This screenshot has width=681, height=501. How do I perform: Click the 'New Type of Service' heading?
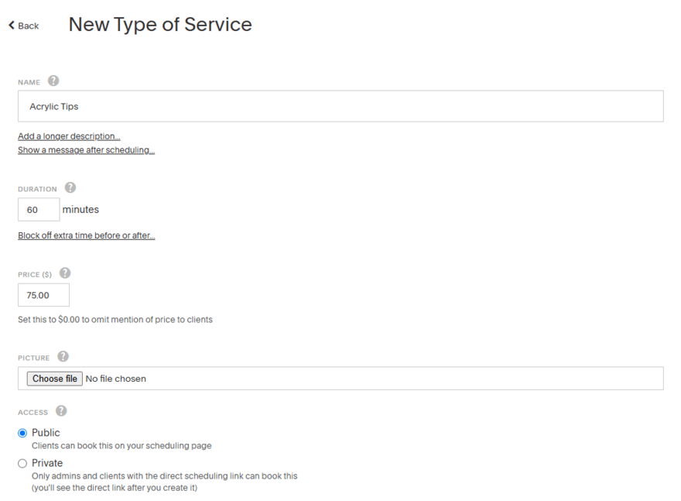pos(159,24)
